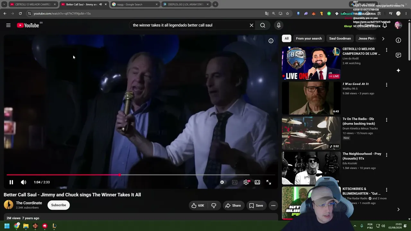The image size is (411, 231).
Task: Go to the YouTube home logo
Action: (28, 25)
